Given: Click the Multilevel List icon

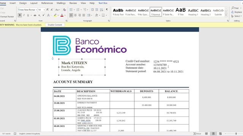Looking at the screenshot, I should coord(85,9).
